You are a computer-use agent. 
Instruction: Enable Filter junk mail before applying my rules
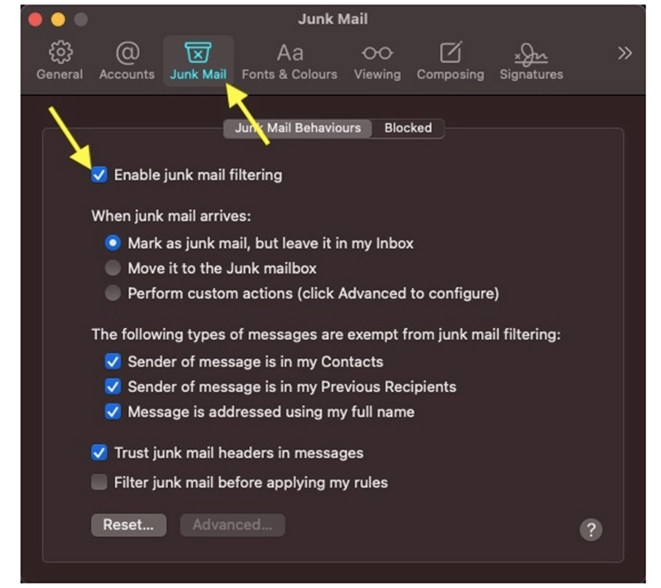(x=99, y=482)
